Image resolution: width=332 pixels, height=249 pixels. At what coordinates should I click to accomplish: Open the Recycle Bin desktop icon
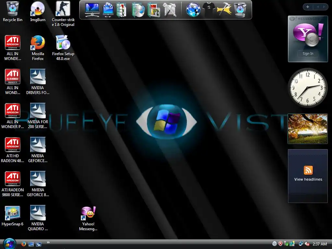13,12
